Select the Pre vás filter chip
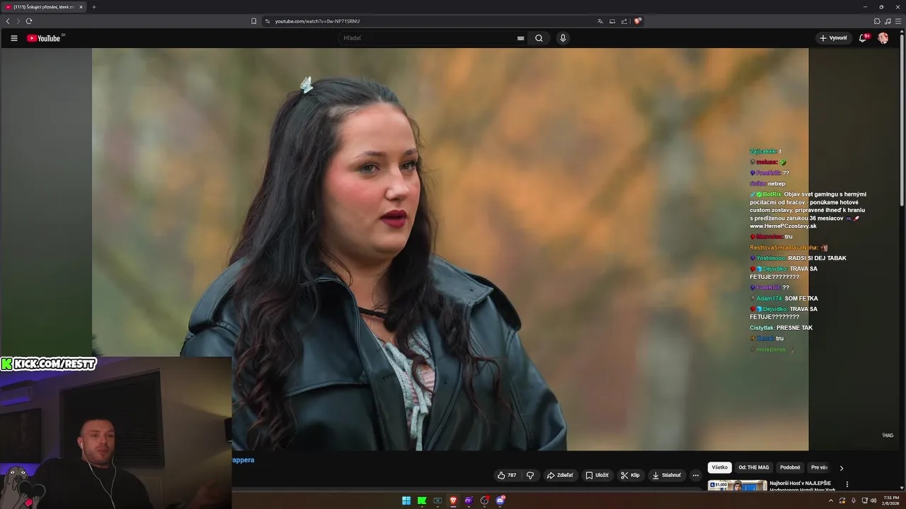 point(819,467)
